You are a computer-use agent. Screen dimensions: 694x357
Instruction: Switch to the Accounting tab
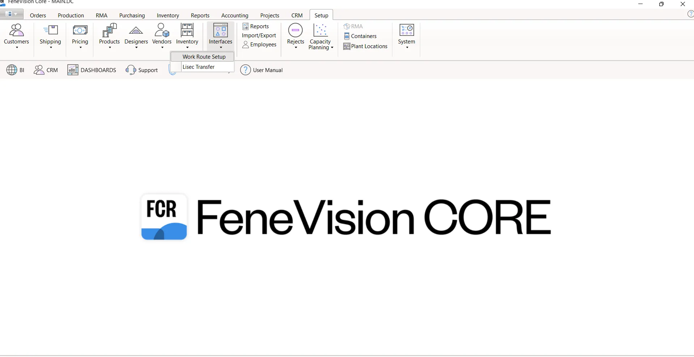[x=235, y=15]
